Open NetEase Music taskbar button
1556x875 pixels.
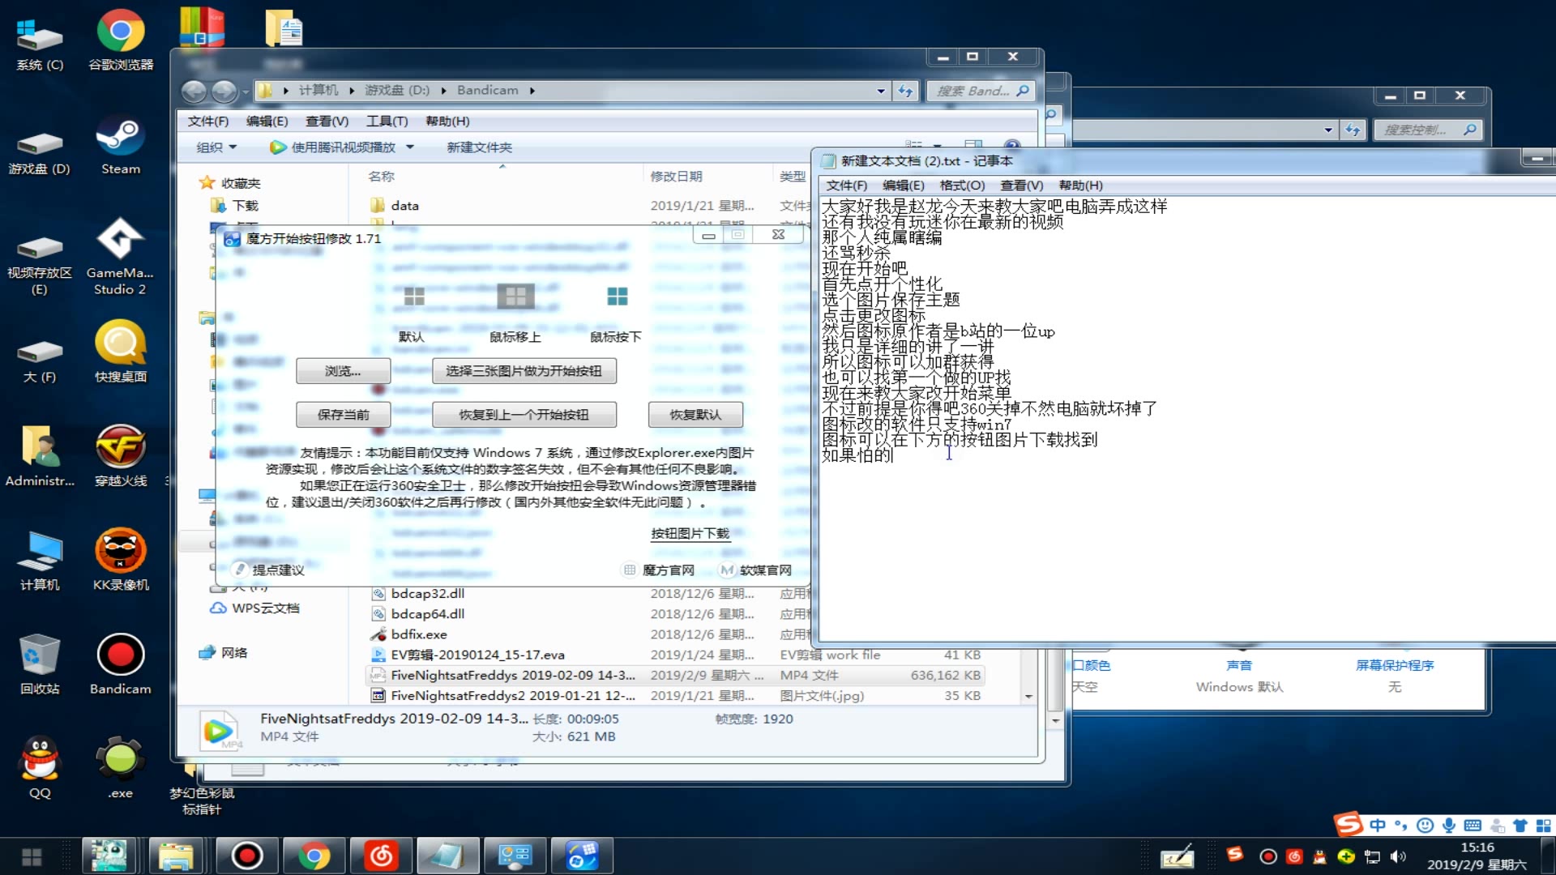(x=381, y=856)
